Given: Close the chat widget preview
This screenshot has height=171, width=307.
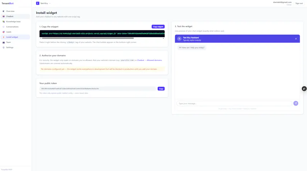Looking at the screenshot, I should (296, 39).
